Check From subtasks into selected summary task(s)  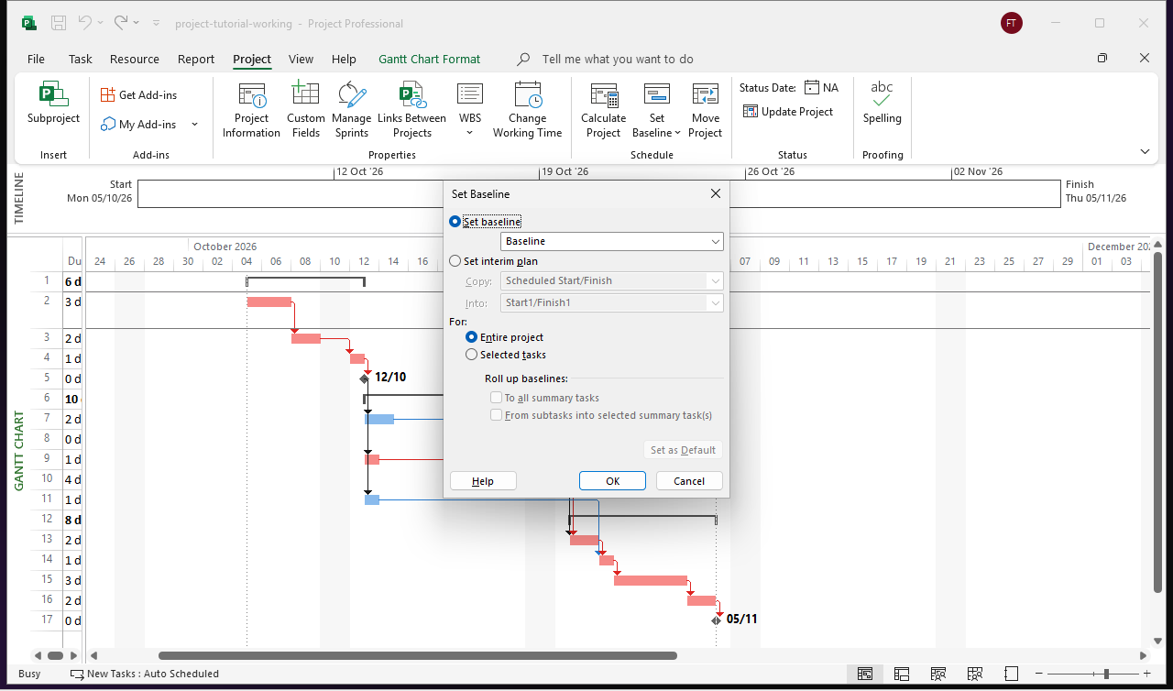[497, 415]
